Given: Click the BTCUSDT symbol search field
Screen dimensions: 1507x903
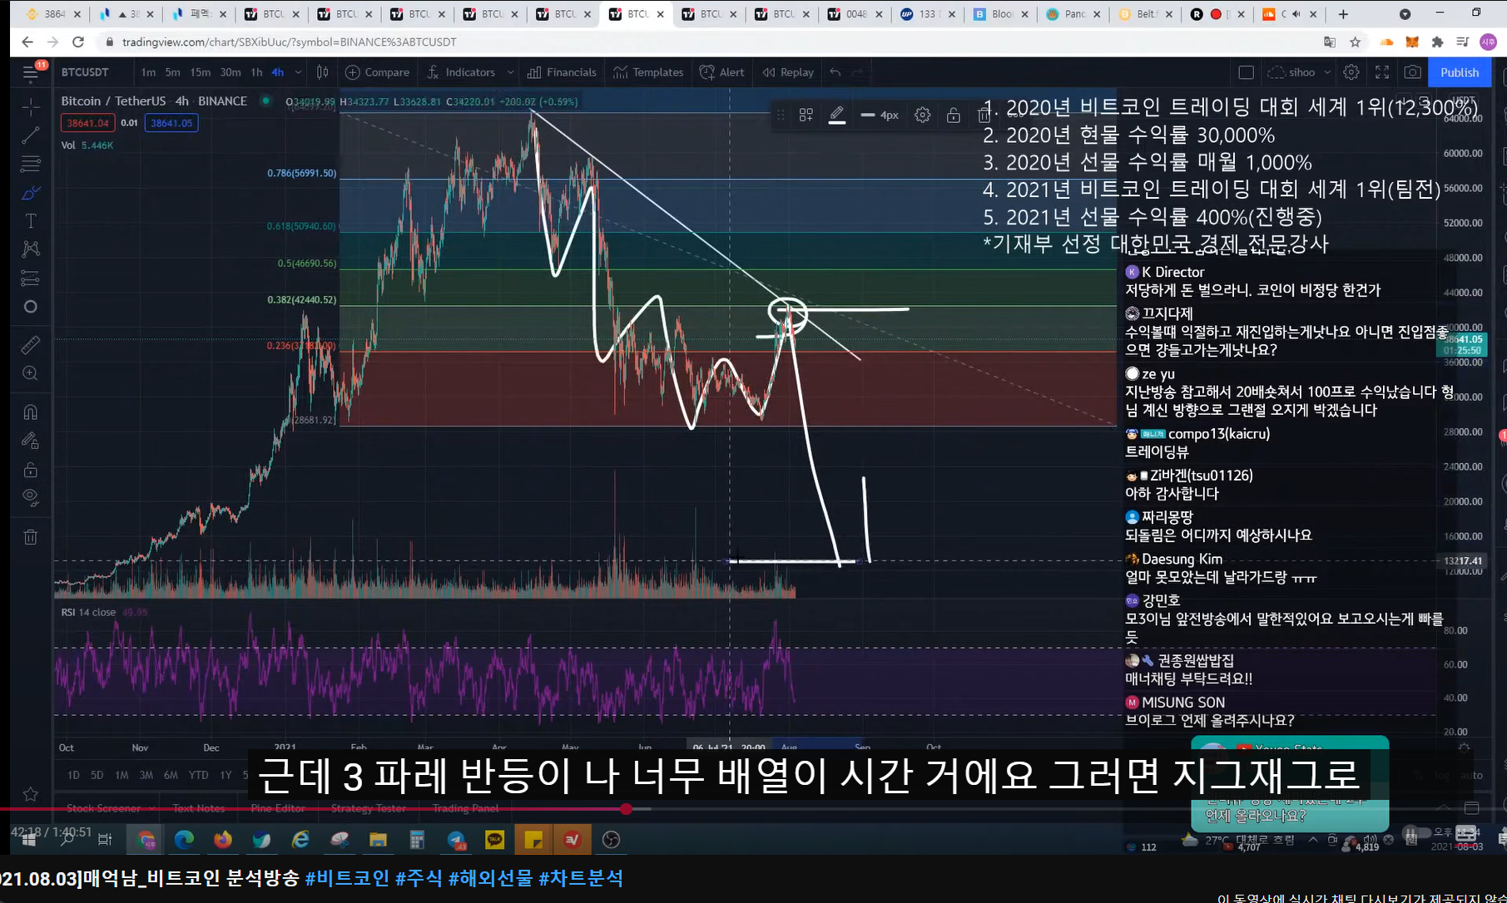Looking at the screenshot, I should coord(86,72).
